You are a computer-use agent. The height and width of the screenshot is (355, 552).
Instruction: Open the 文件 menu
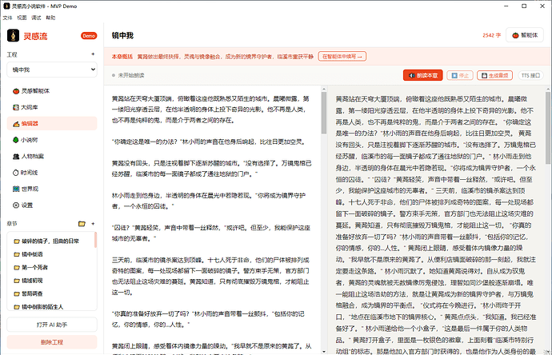coord(7,18)
